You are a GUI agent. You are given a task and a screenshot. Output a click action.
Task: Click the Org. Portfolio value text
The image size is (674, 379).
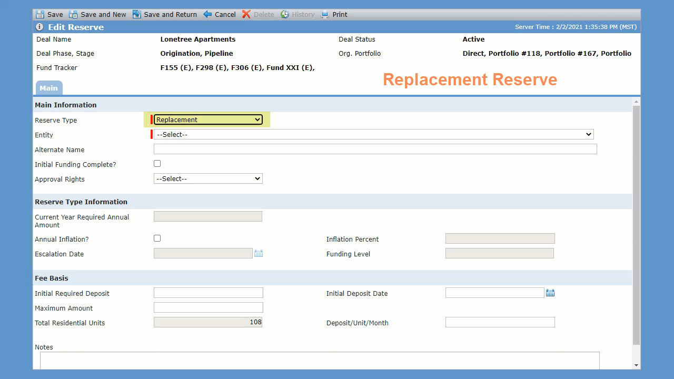pyautogui.click(x=547, y=54)
